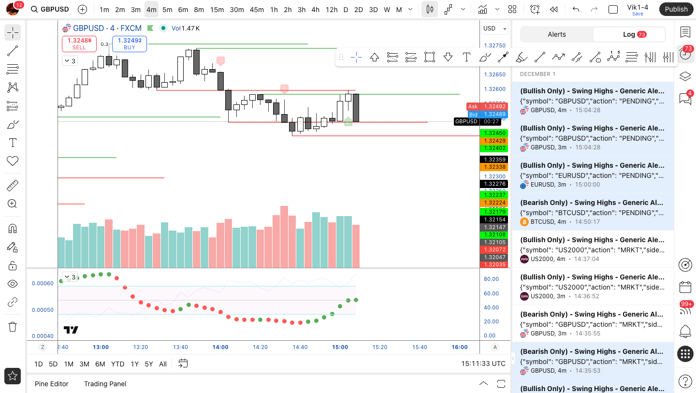This screenshot has height=393, width=696.
Task: Pick the highlighter tool in floating toolbar
Action: coord(521,57)
